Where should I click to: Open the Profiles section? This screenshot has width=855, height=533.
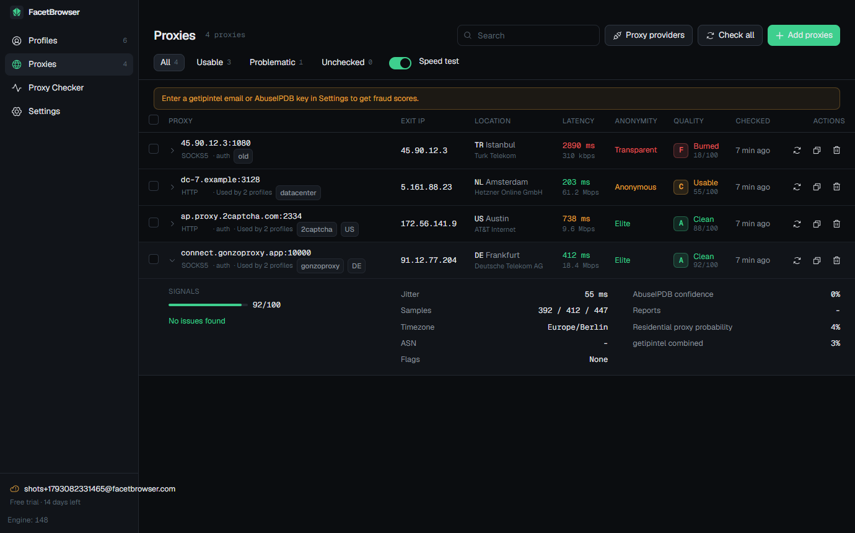pos(69,41)
